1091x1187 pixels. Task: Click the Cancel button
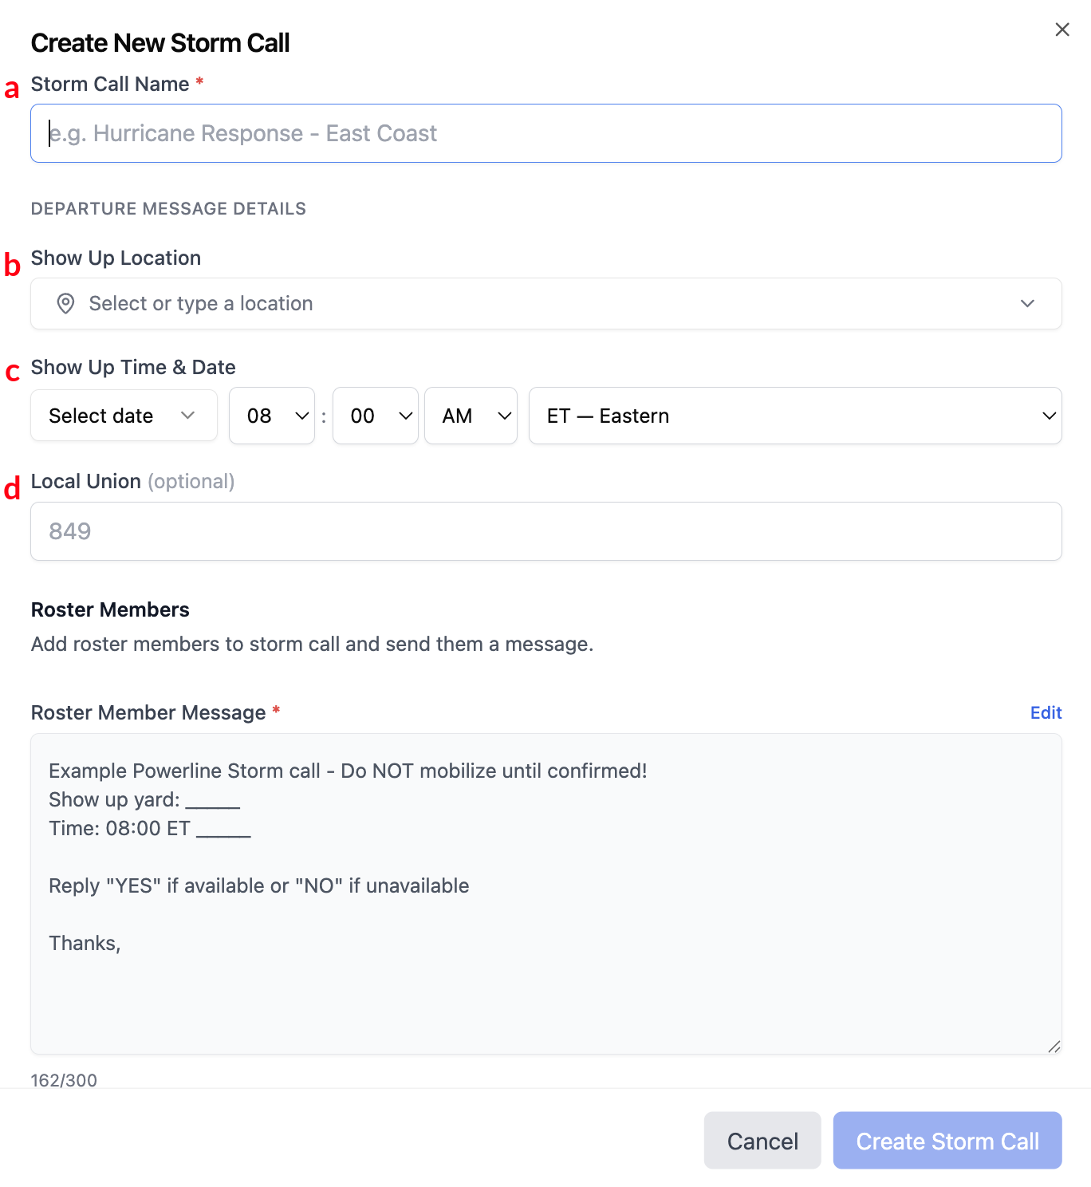pyautogui.click(x=762, y=1141)
